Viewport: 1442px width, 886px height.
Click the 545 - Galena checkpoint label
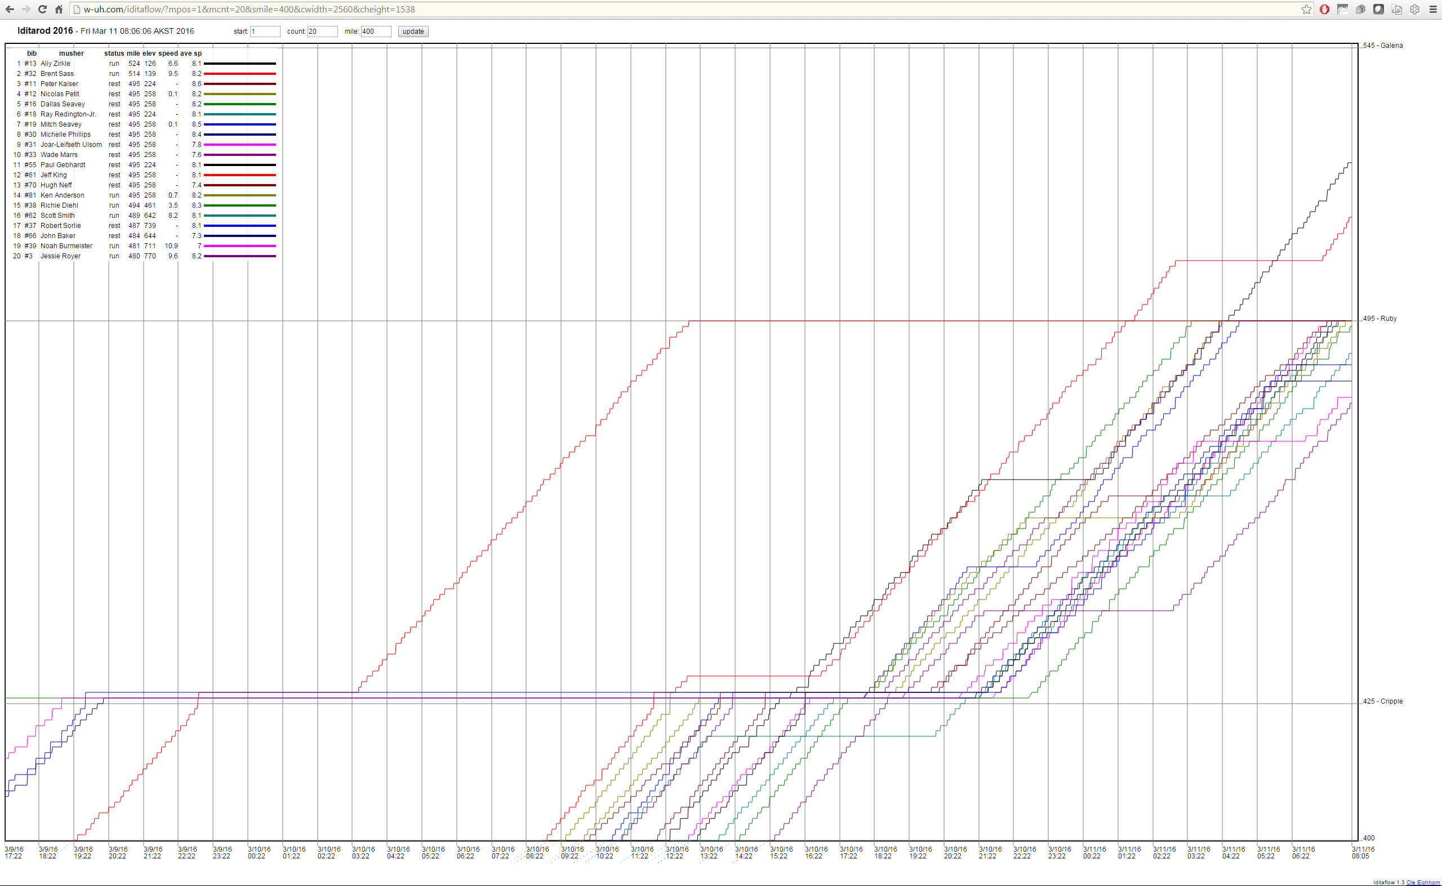[x=1382, y=46]
